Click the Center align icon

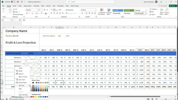click(x=54, y=13)
